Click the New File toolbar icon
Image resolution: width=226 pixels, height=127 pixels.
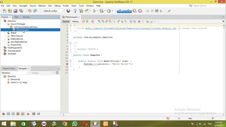point(5,11)
